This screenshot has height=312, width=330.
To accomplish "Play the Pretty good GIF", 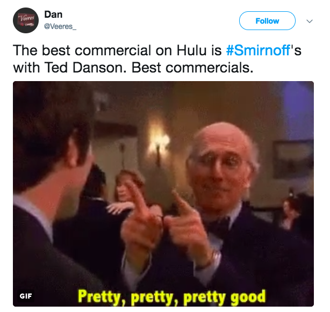I will [163, 194].
